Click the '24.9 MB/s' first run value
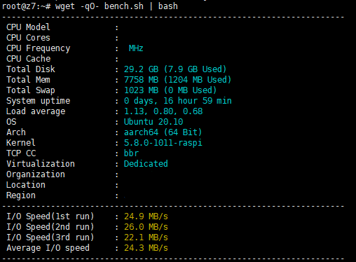This screenshot has width=356, height=262. tap(146, 216)
